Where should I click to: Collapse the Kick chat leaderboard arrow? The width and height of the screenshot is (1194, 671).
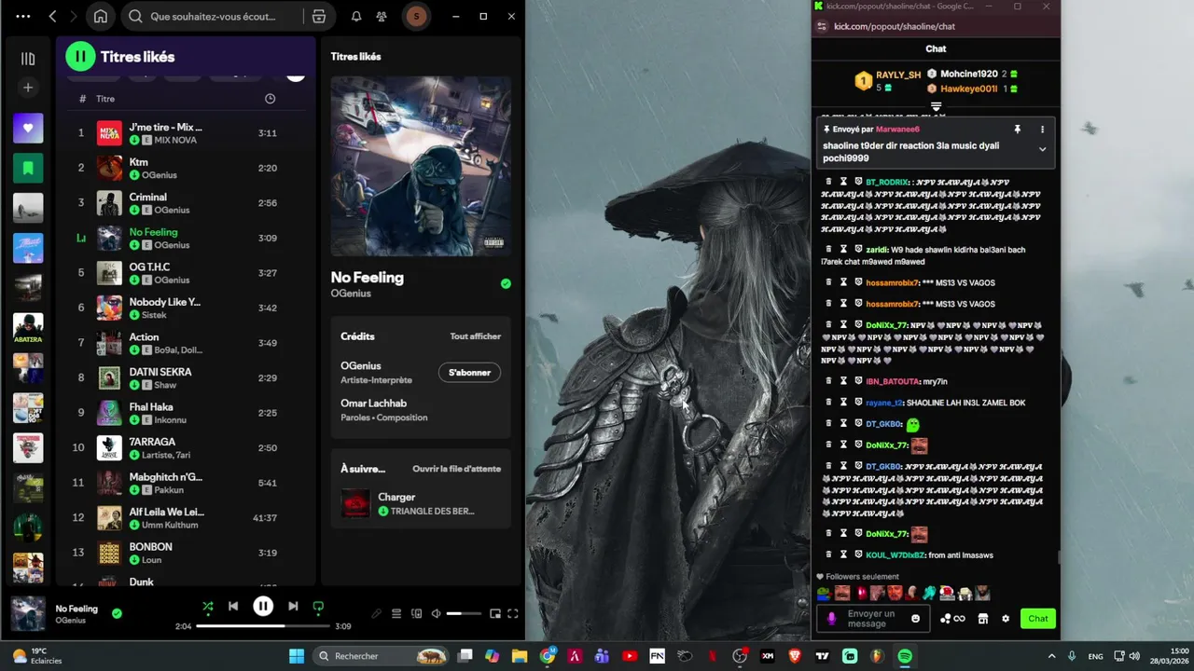tap(936, 107)
